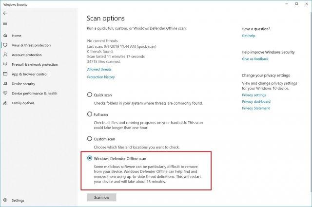Click the 'Last scan: 9/6/2019' line
Screen dimensions: 312x207
(121, 46)
